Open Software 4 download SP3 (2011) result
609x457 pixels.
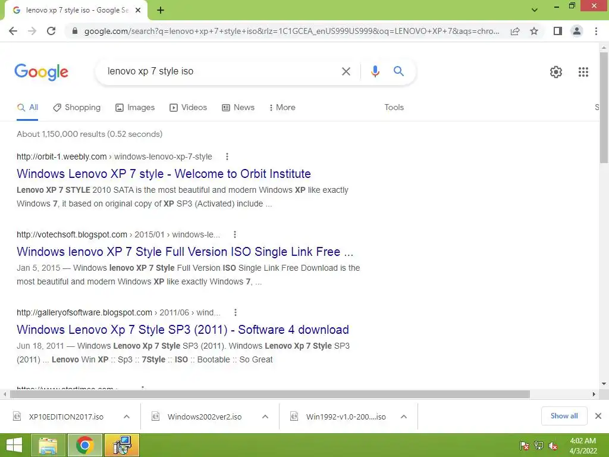pyautogui.click(x=183, y=330)
